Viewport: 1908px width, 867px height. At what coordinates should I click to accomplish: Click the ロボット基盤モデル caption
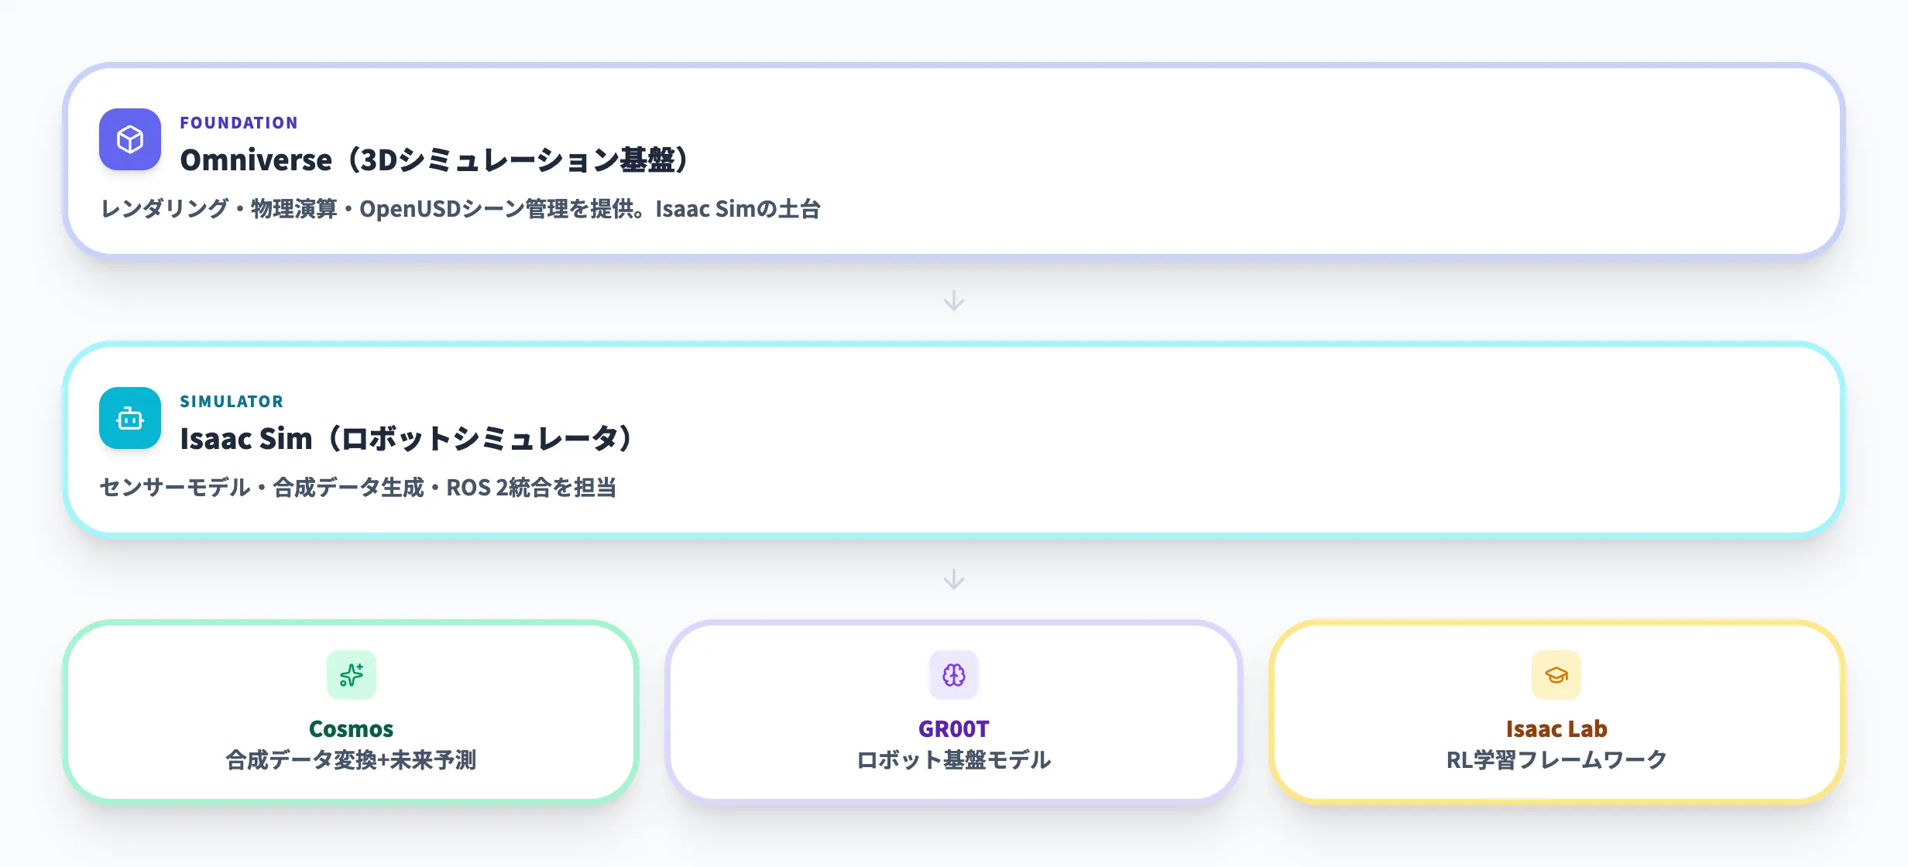click(x=954, y=760)
